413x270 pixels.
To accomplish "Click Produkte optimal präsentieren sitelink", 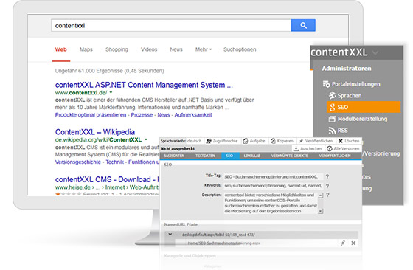I will 91,115.
